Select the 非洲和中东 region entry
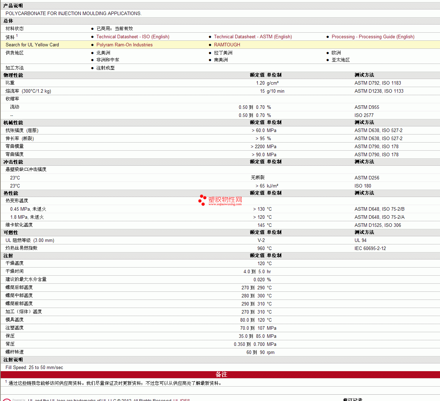 (108, 60)
